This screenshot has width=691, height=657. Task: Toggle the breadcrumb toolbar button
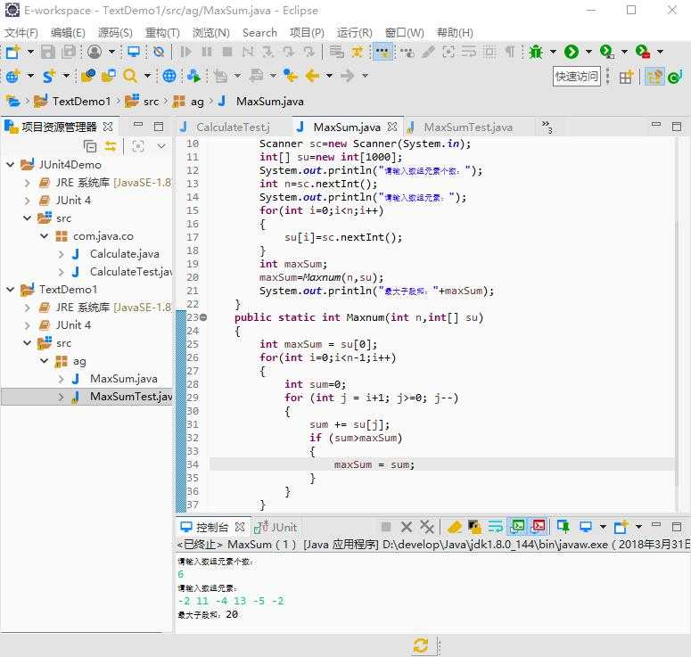pyautogui.click(x=383, y=52)
